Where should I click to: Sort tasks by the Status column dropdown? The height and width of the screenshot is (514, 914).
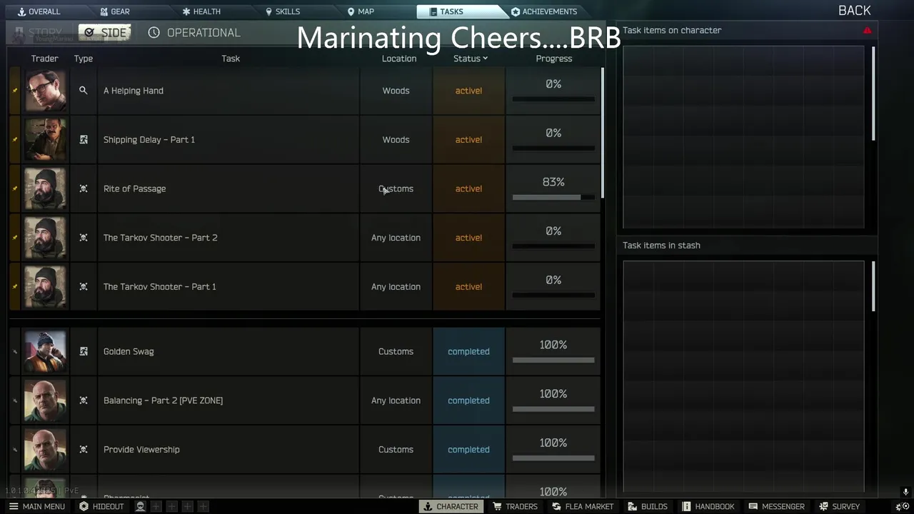point(471,59)
